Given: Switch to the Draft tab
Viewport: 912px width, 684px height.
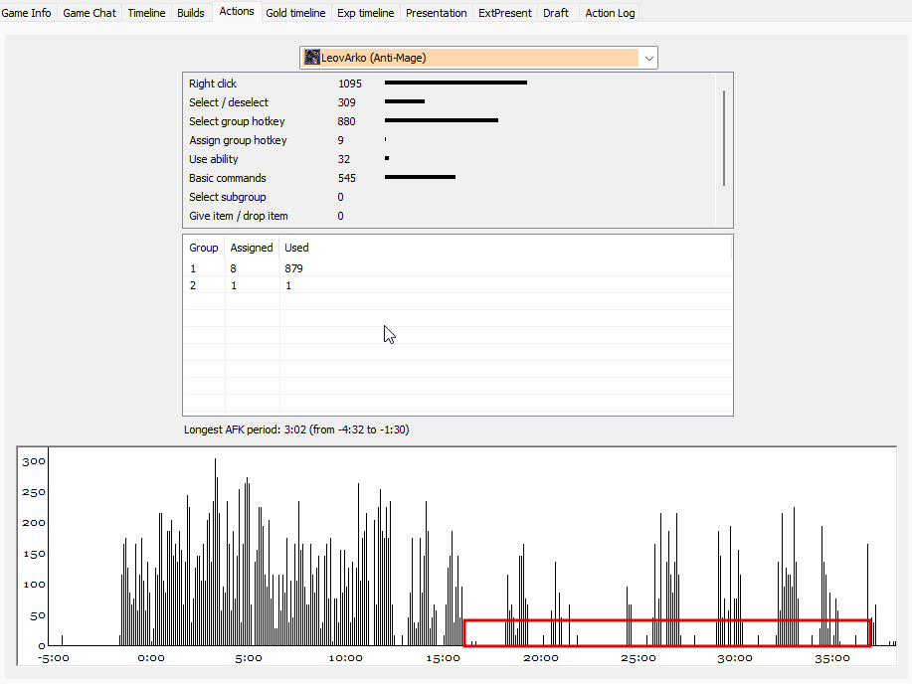Looking at the screenshot, I should click(x=556, y=13).
